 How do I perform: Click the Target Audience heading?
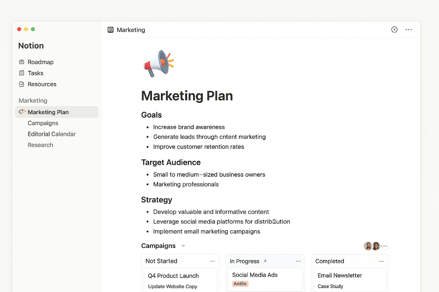(x=171, y=162)
